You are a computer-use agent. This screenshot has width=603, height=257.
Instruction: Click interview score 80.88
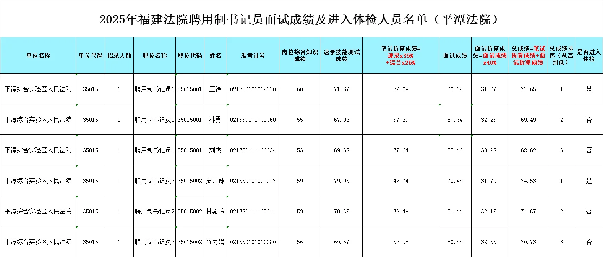455,242
